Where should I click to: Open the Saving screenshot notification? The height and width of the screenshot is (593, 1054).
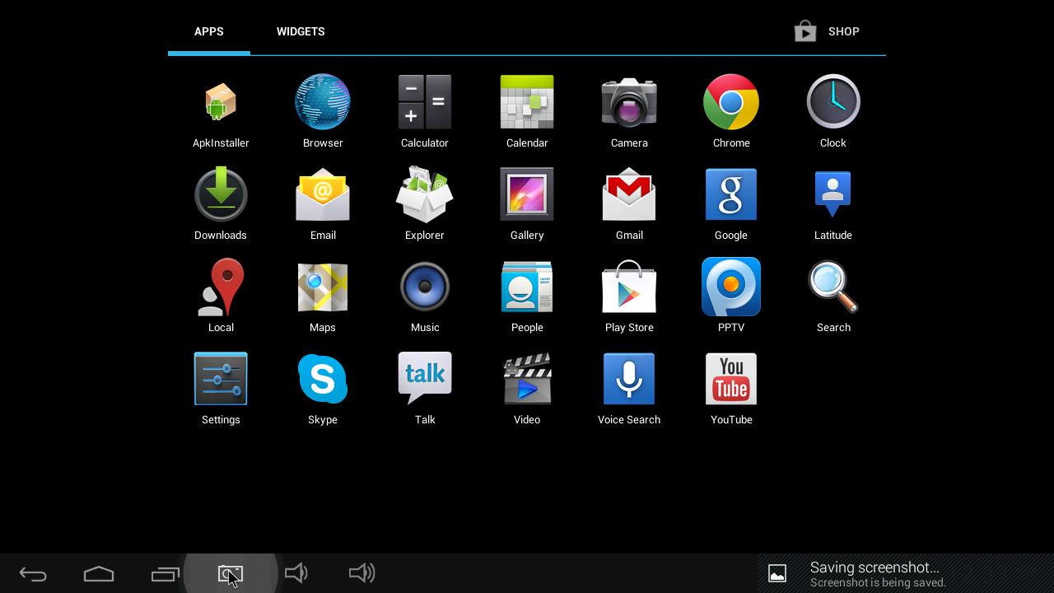(x=906, y=573)
